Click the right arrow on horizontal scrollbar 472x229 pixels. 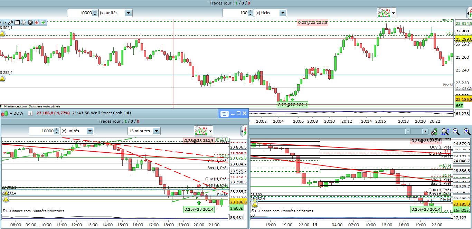pyautogui.click(x=425, y=131)
